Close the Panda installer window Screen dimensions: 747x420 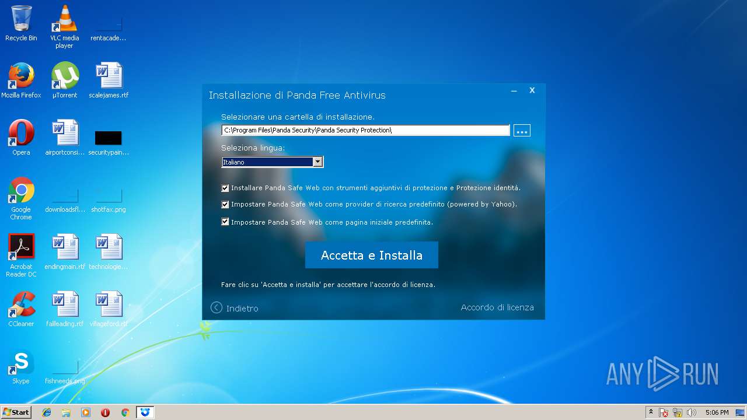532,90
